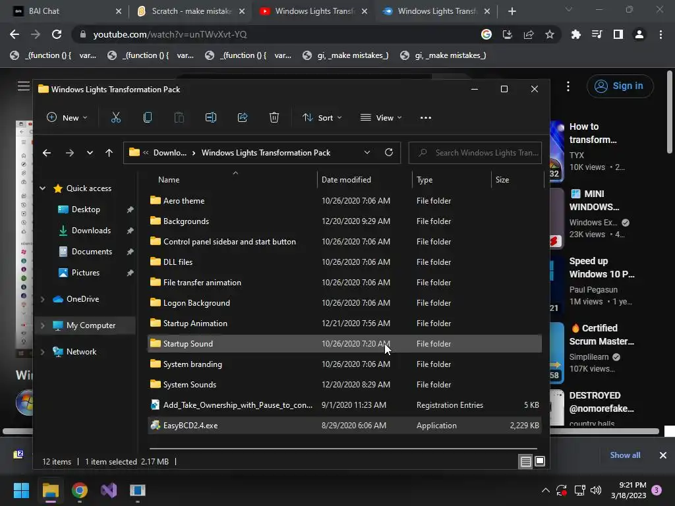Go up one folder level in Explorer
This screenshot has height=506, width=675.
point(109,153)
